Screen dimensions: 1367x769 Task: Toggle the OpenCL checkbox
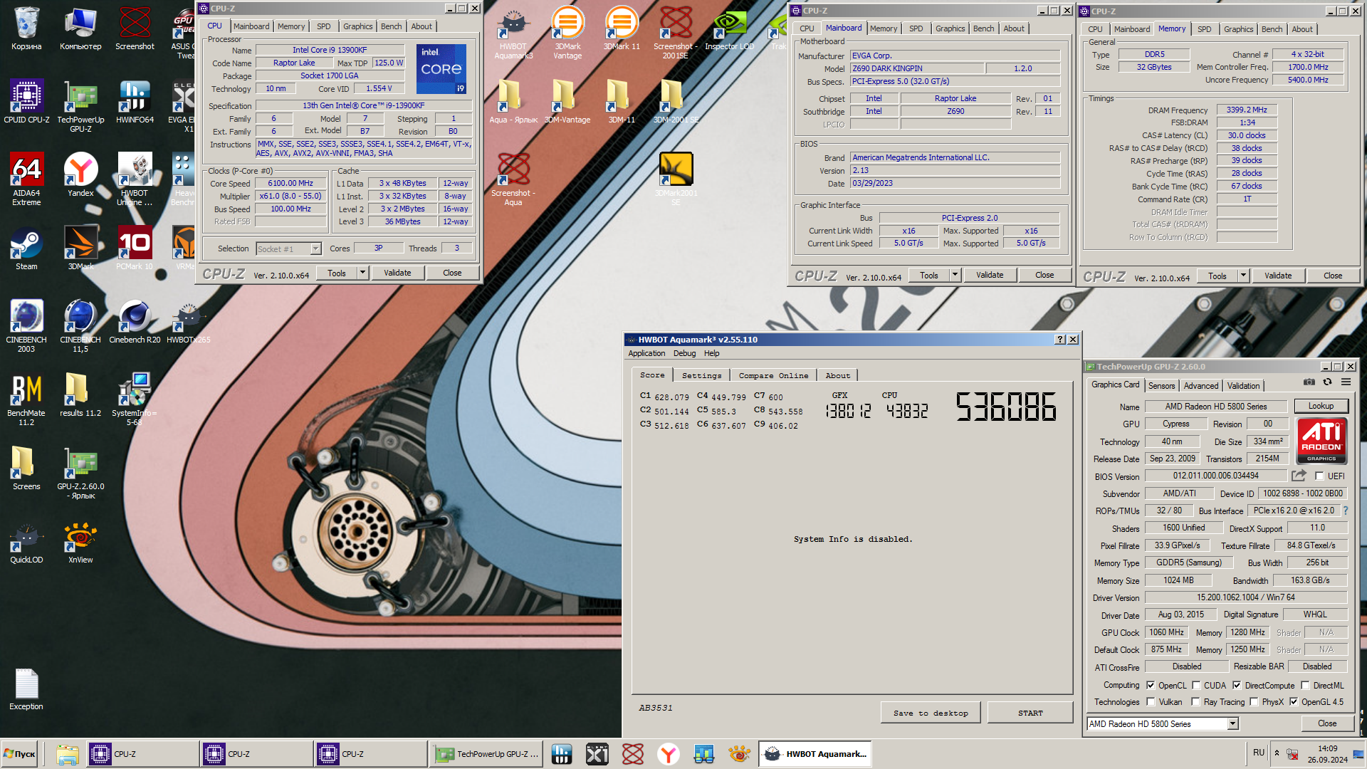(x=1151, y=686)
